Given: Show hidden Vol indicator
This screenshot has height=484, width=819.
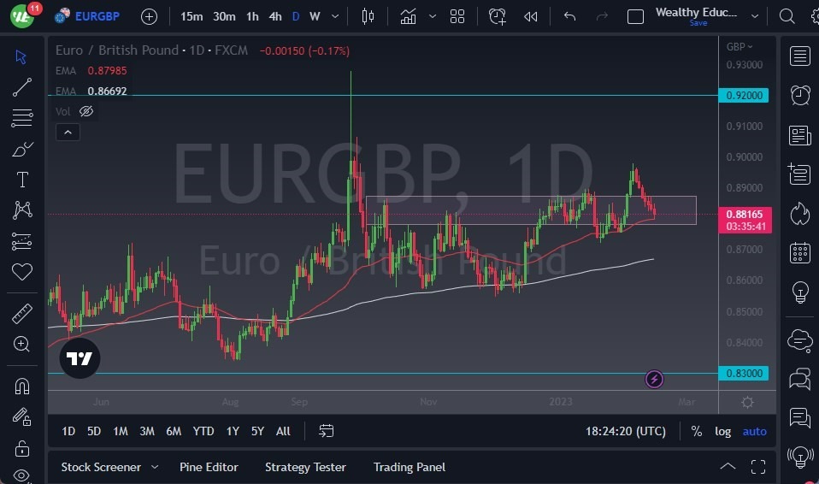Looking at the screenshot, I should [86, 111].
